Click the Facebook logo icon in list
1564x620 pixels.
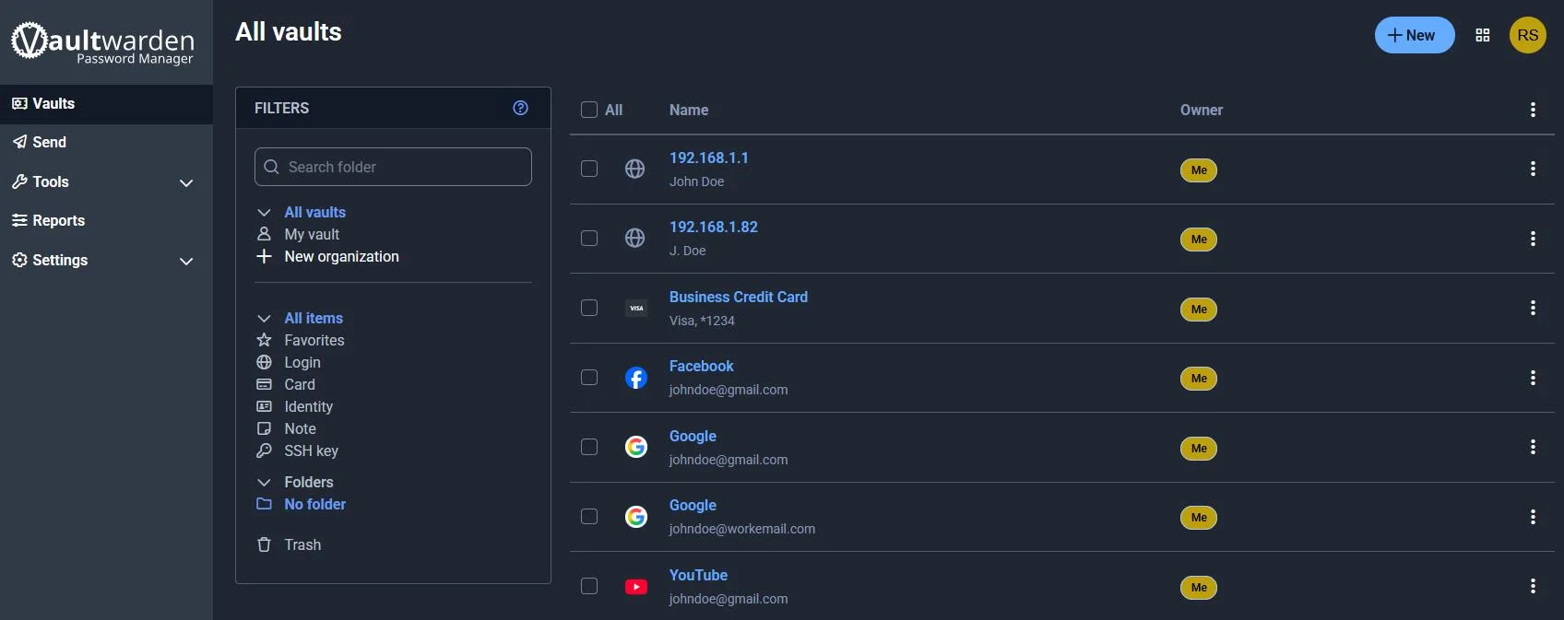click(635, 378)
